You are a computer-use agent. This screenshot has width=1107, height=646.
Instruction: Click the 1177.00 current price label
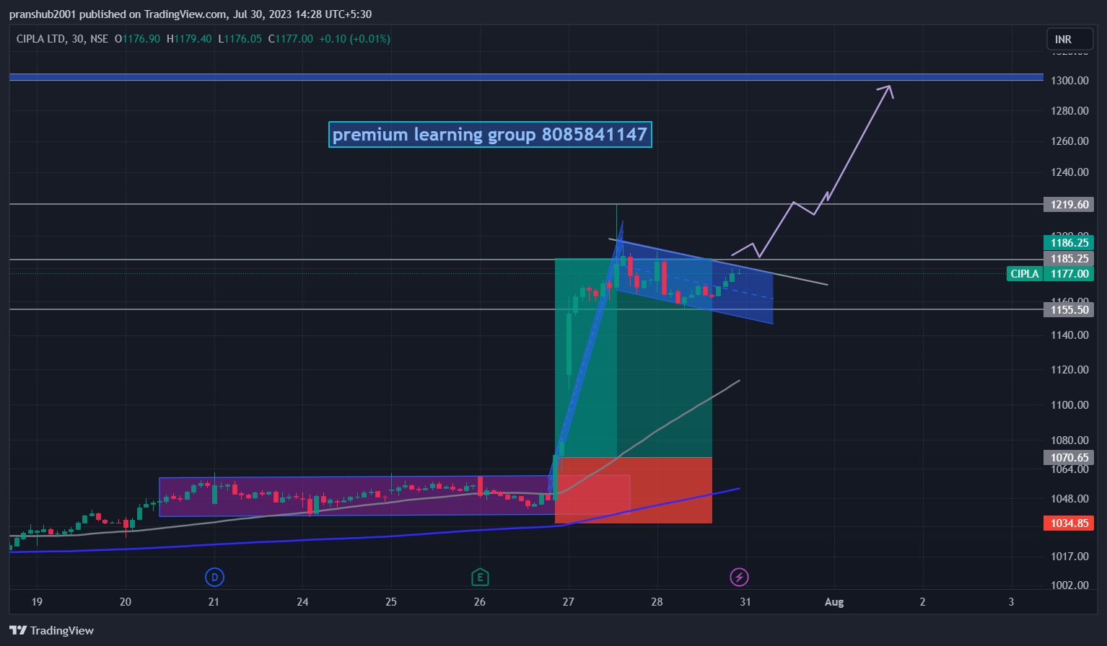coord(1069,274)
